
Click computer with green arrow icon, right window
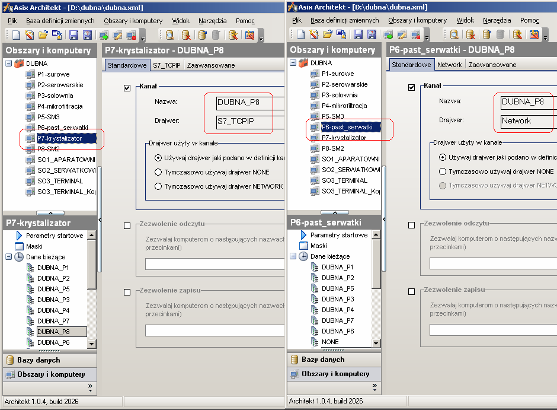click(x=388, y=34)
